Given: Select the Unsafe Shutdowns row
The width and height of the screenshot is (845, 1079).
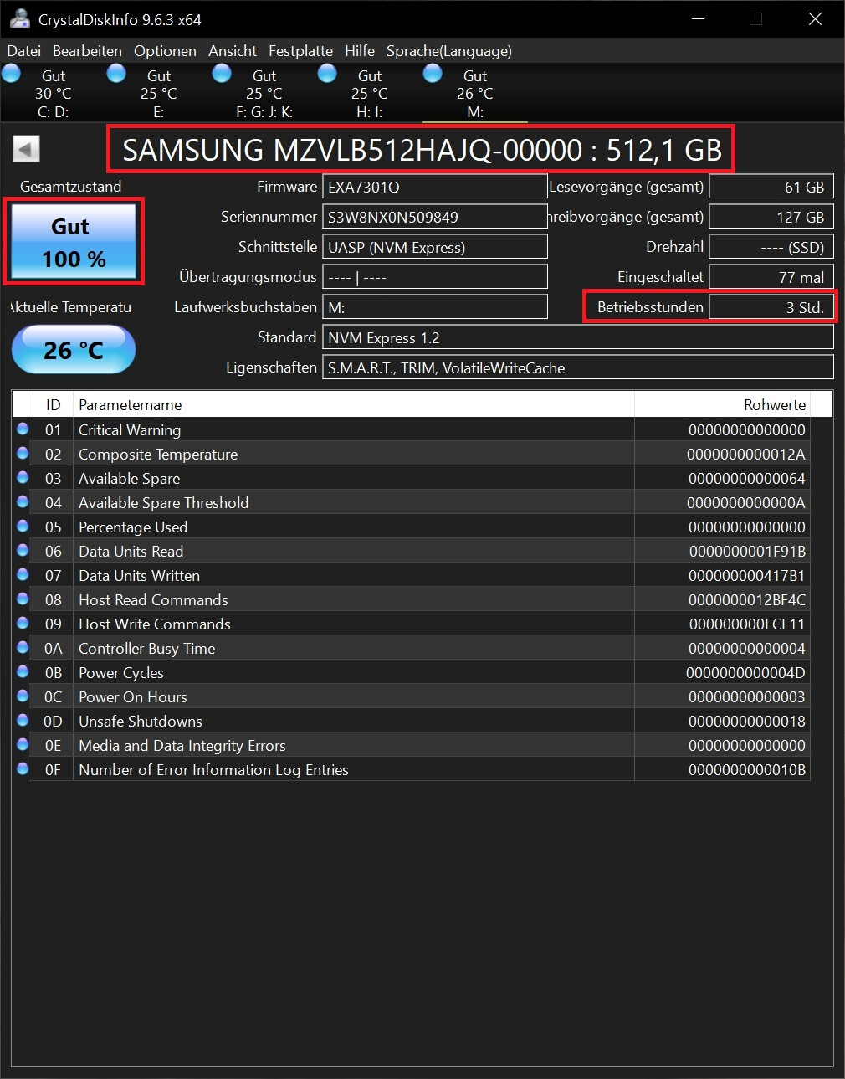Looking at the screenshot, I should [x=411, y=721].
